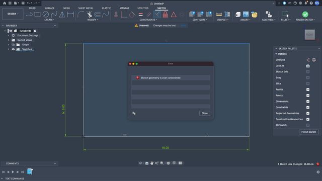
Task: Click the timeline settings gear icon
Action: click(318, 172)
